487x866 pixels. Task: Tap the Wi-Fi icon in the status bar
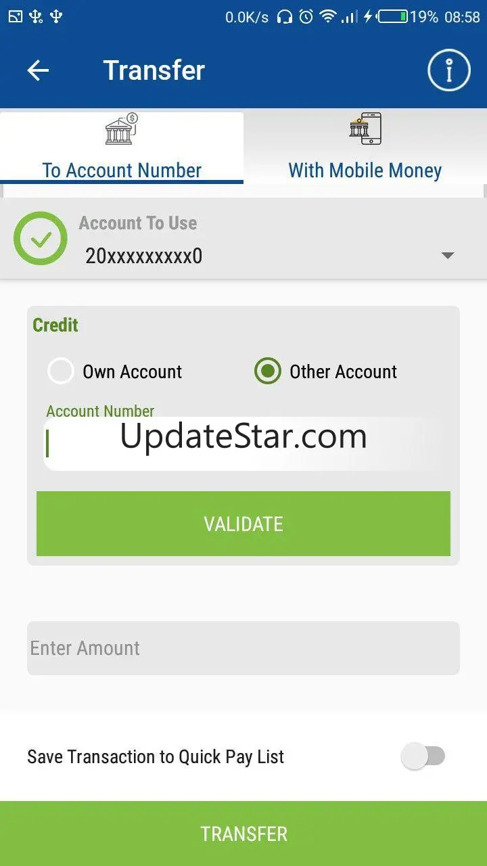coord(329,16)
